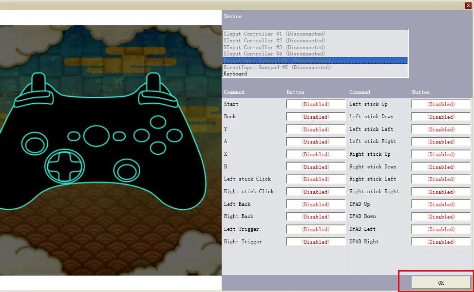Select the DPAD Right binding field

pyautogui.click(x=441, y=242)
